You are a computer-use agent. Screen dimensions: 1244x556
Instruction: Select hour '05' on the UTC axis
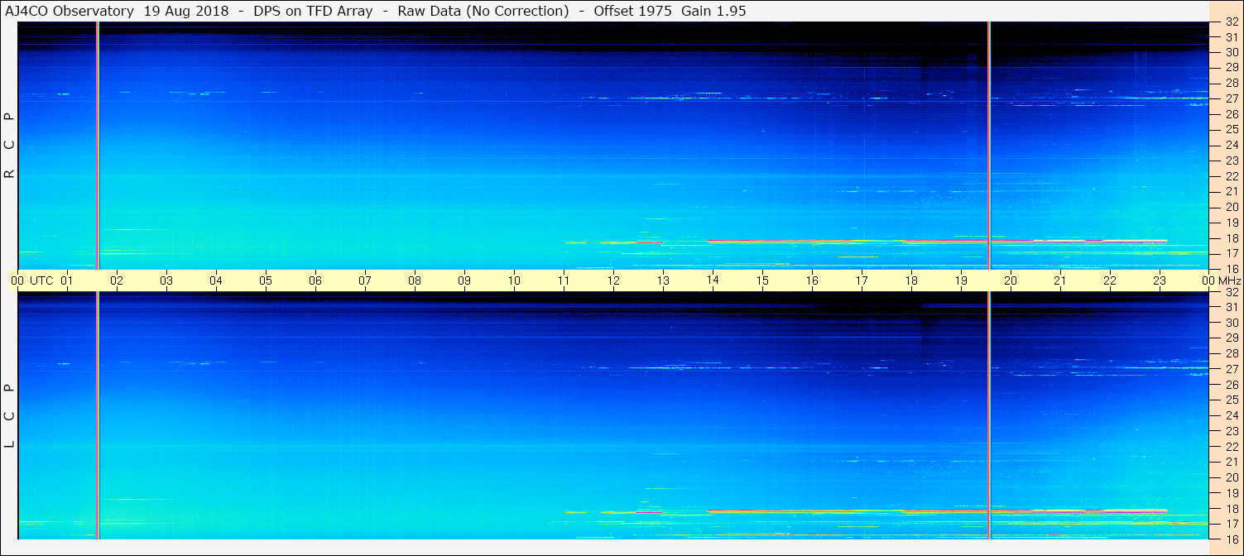click(266, 280)
